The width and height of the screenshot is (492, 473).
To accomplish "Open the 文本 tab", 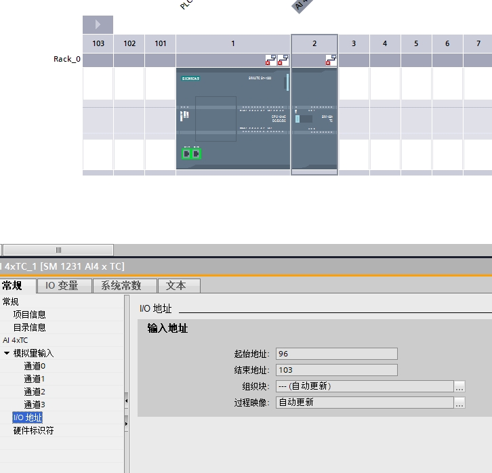I will [x=176, y=286].
